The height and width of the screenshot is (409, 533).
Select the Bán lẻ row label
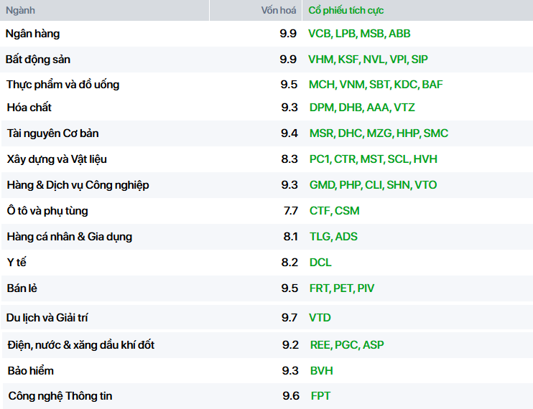(22, 288)
